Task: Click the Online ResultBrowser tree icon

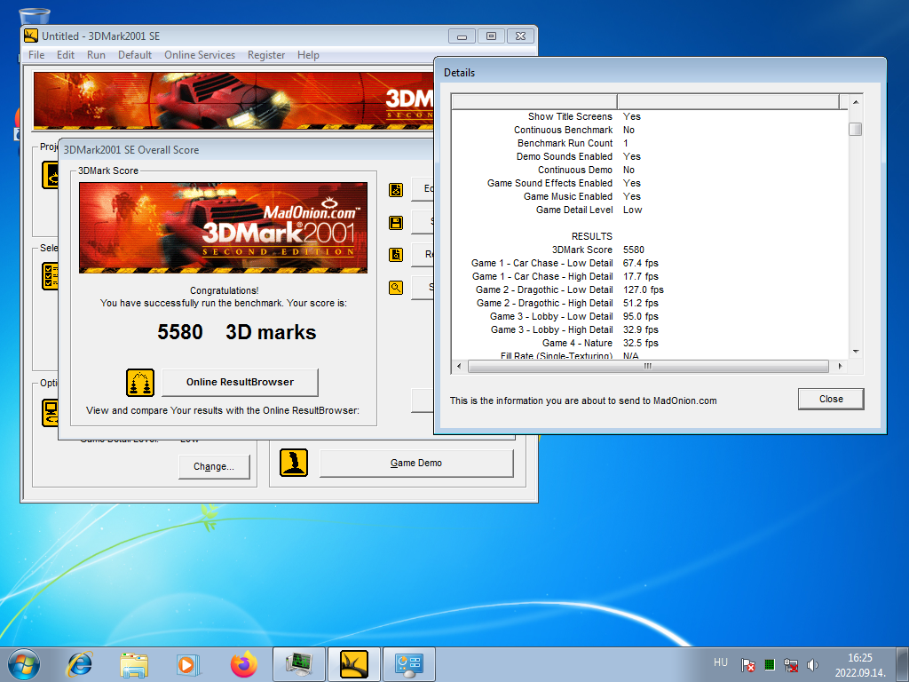Action: [x=140, y=383]
